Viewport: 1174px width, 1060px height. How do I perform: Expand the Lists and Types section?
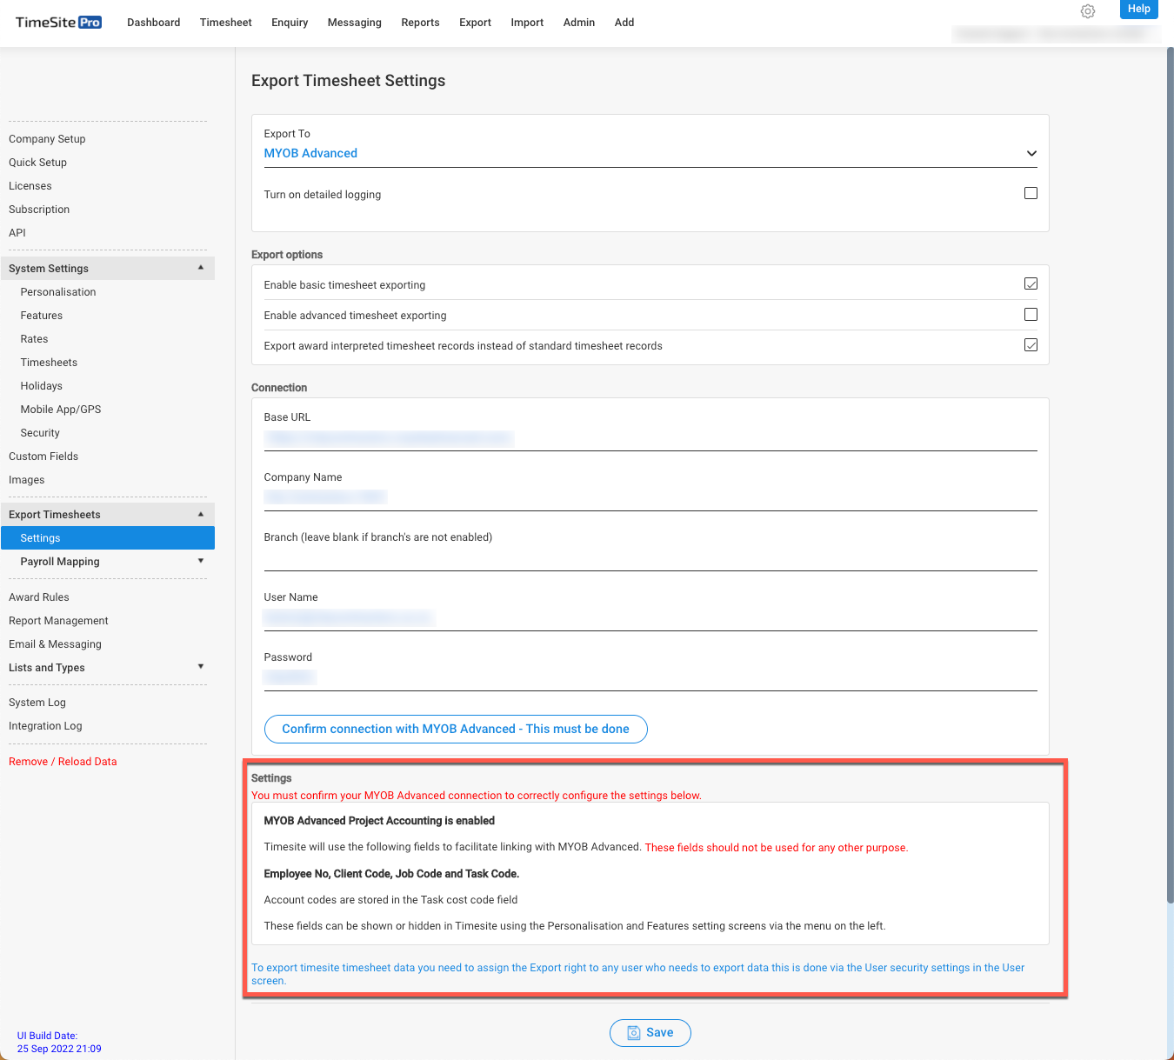click(108, 667)
